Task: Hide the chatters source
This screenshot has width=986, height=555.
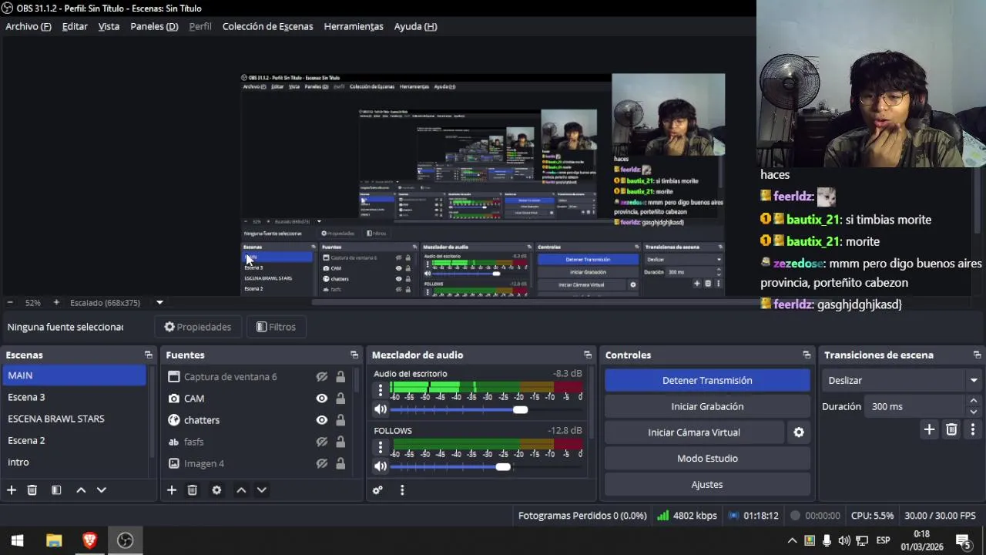Action: pos(322,420)
